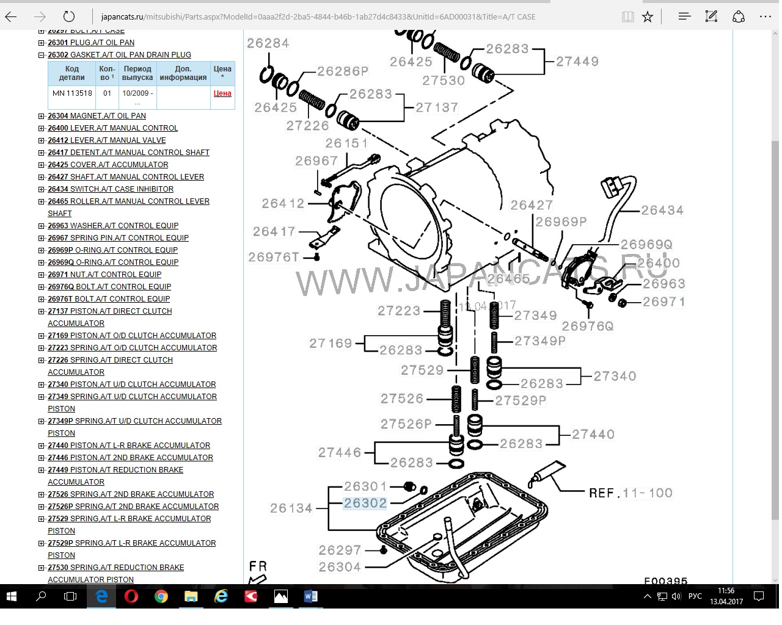Click part number 26302 in the diagram
The width and height of the screenshot is (782, 625).
pyautogui.click(x=365, y=504)
